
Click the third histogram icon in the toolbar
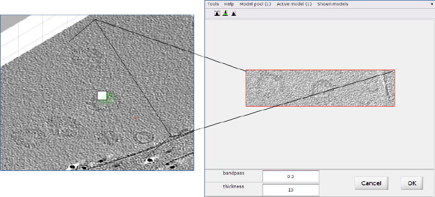(234, 13)
